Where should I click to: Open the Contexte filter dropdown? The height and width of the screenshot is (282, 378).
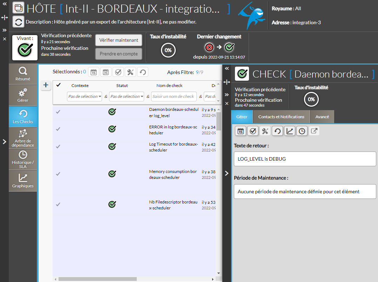tap(85, 96)
